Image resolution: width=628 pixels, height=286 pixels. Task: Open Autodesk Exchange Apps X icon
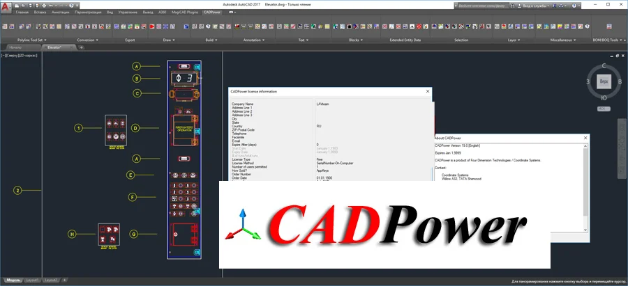(x=554, y=6)
